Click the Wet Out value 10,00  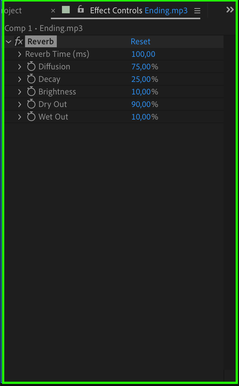(141, 117)
